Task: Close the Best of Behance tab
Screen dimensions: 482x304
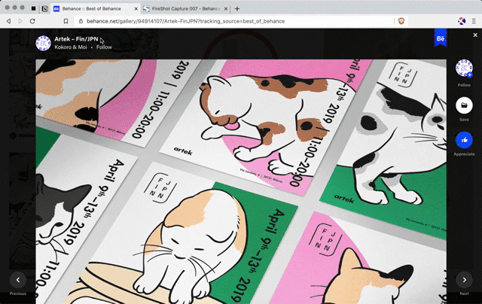Action: pos(136,9)
